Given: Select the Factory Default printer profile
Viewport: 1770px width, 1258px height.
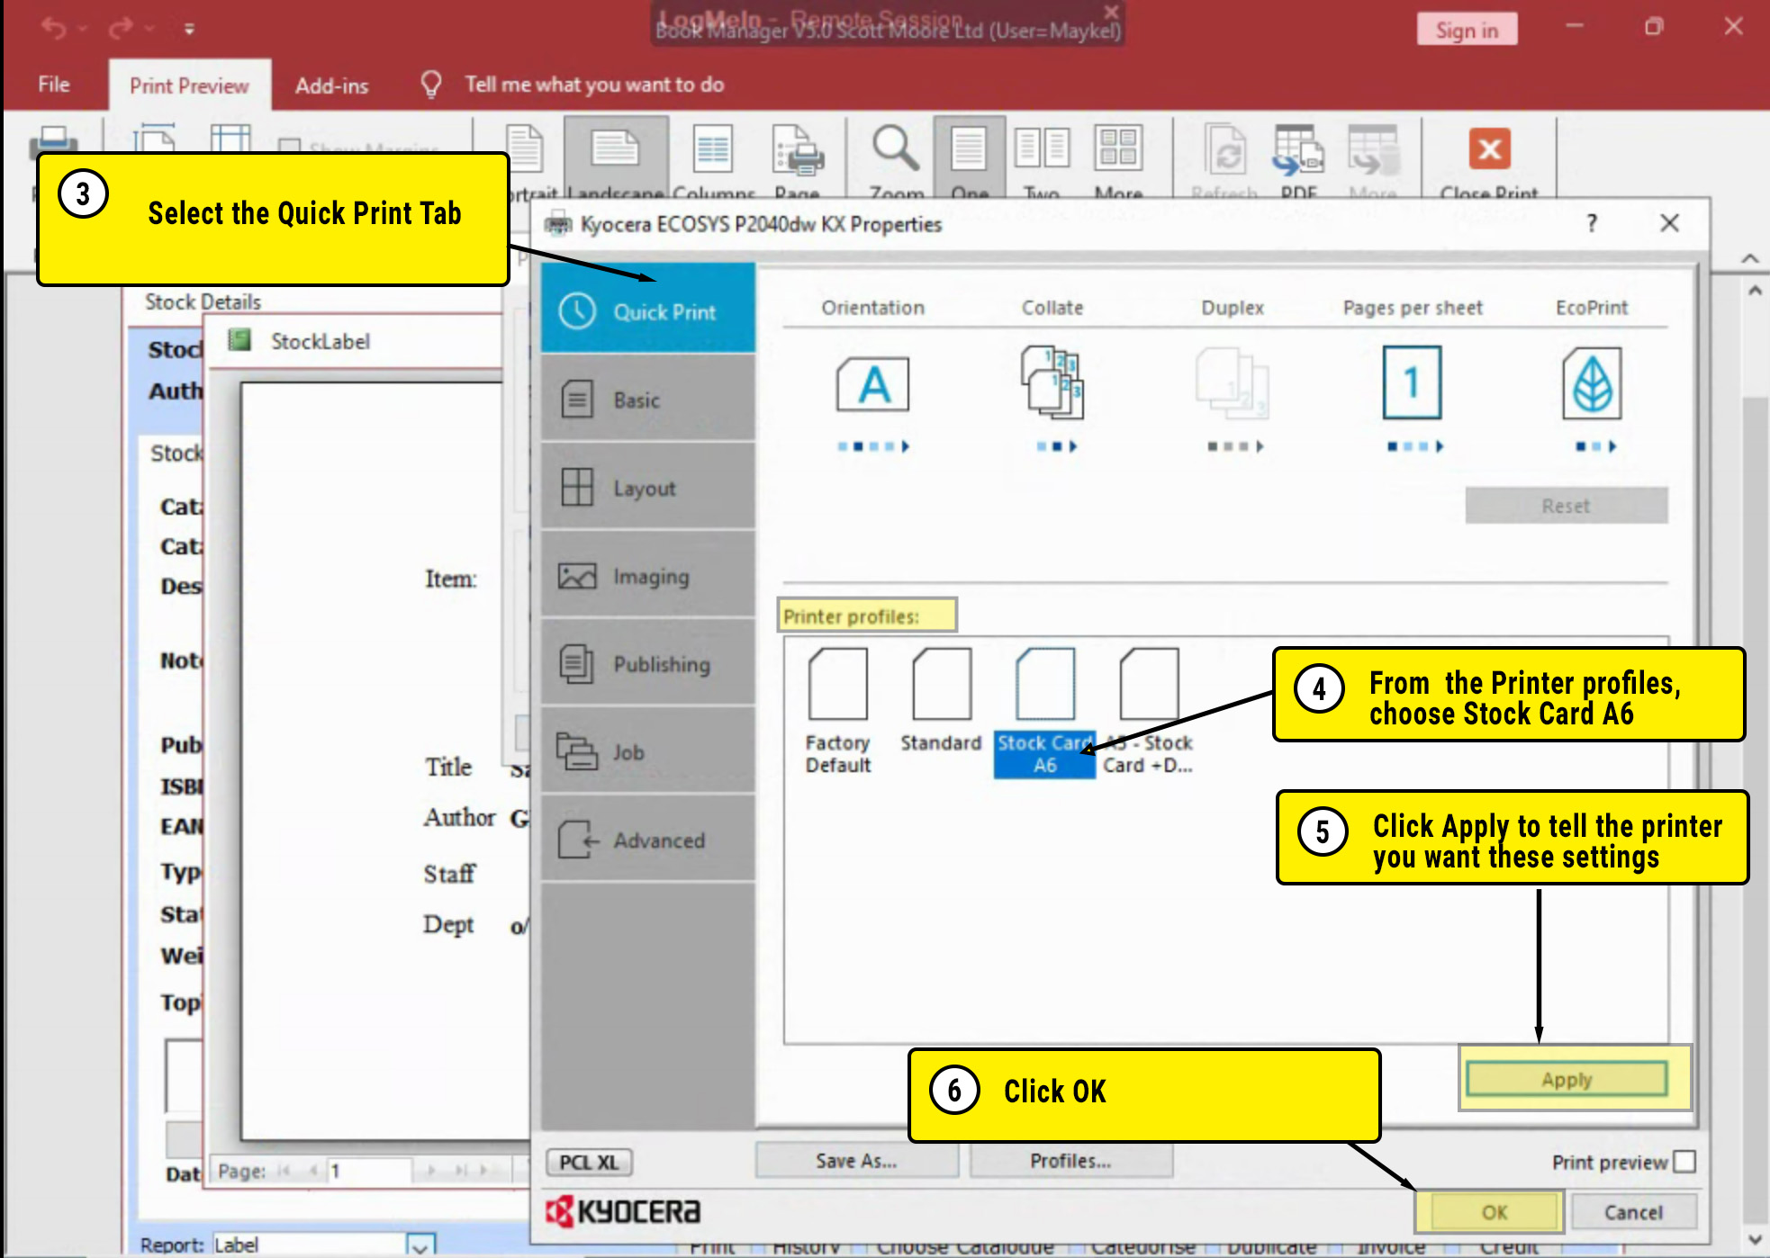Looking at the screenshot, I should 838,709.
